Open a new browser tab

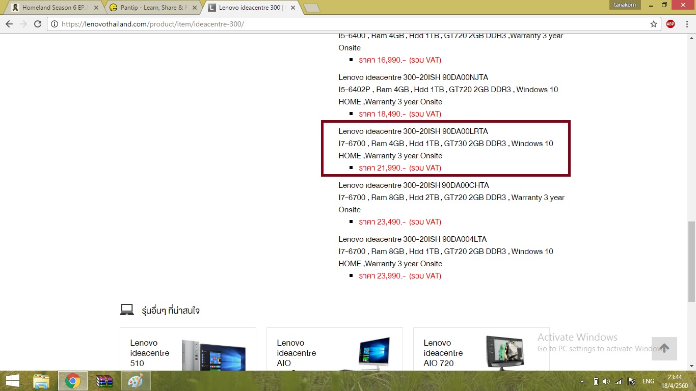[x=311, y=8]
